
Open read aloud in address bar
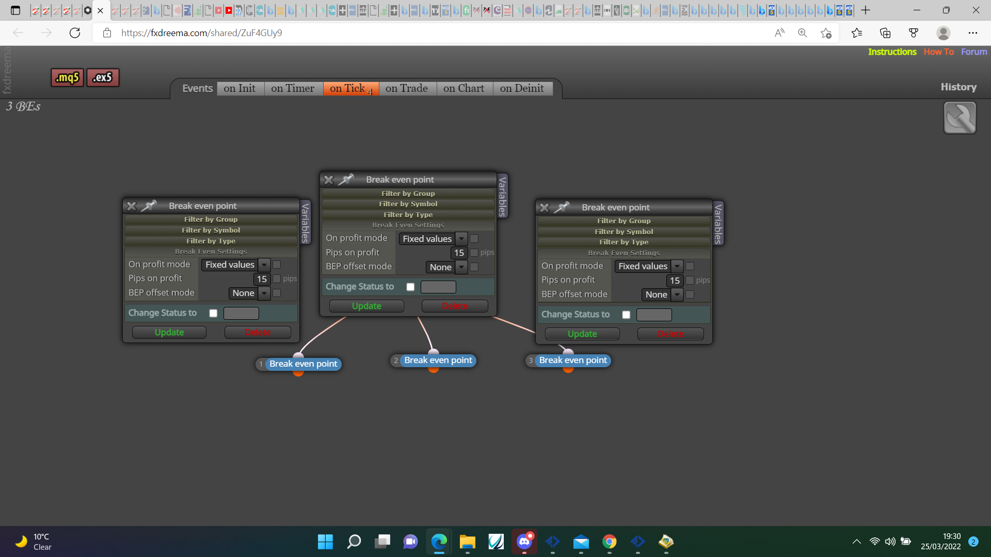(779, 33)
